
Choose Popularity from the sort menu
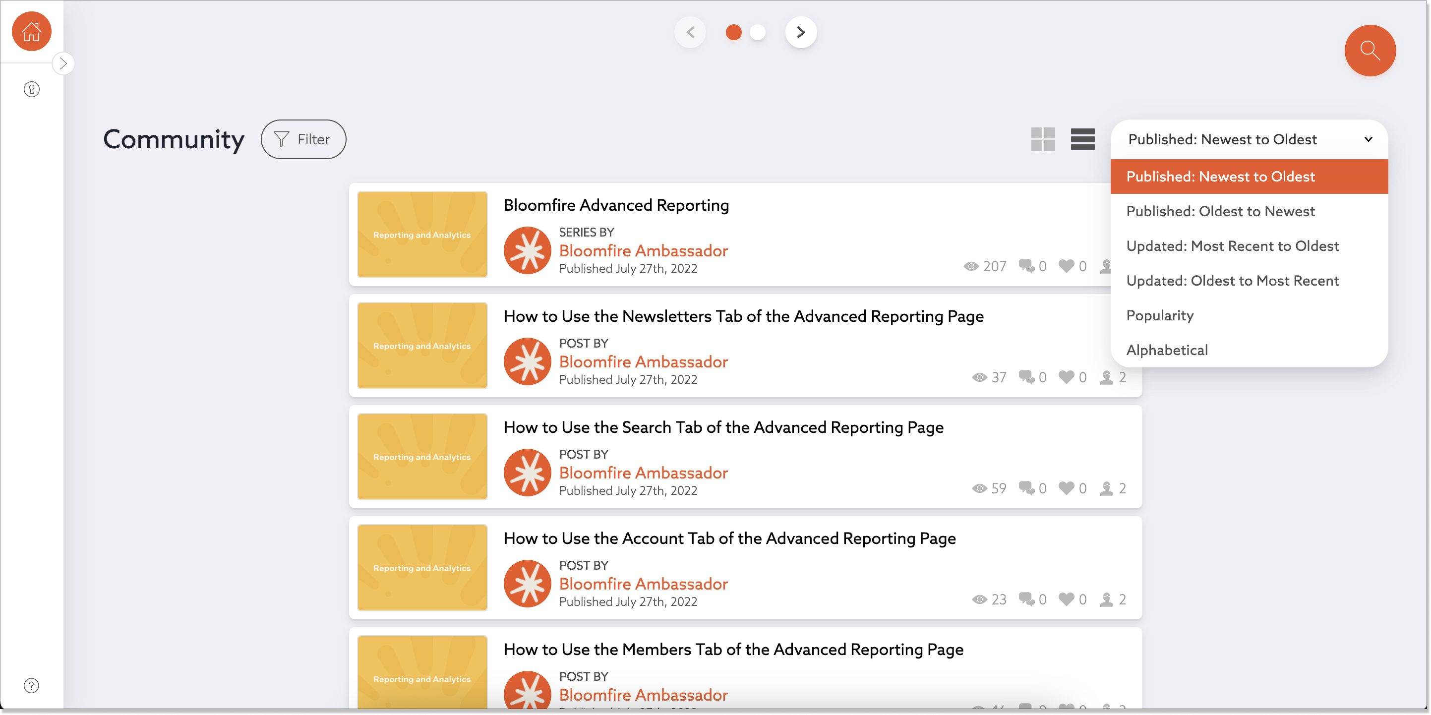[1159, 315]
